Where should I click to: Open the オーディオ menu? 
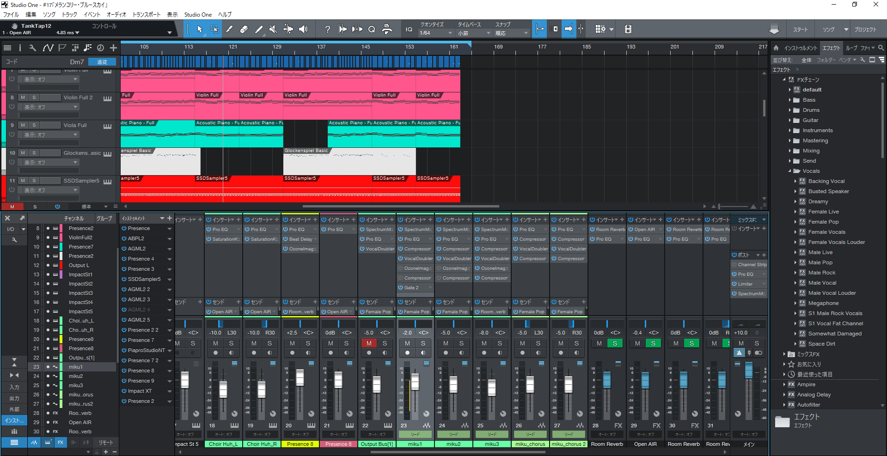coord(116,14)
